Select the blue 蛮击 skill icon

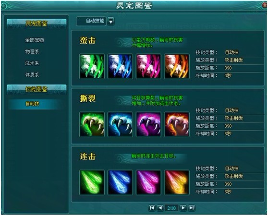tap(120, 66)
